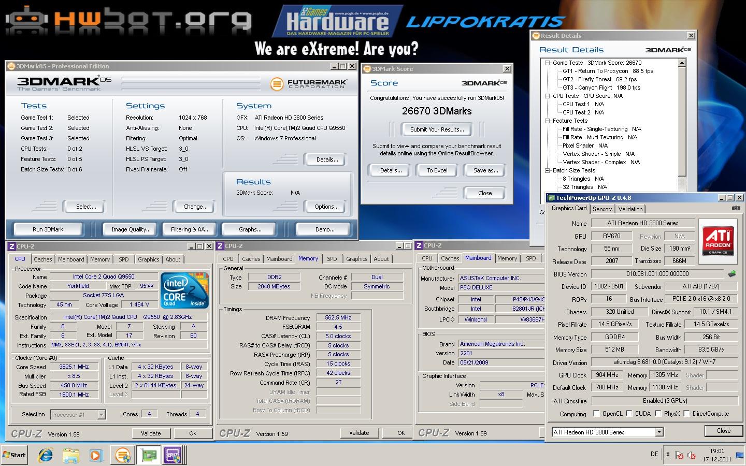Open the SPD tab in Memory CPU-Z window
746x466 pixels.
pyautogui.click(x=332, y=259)
